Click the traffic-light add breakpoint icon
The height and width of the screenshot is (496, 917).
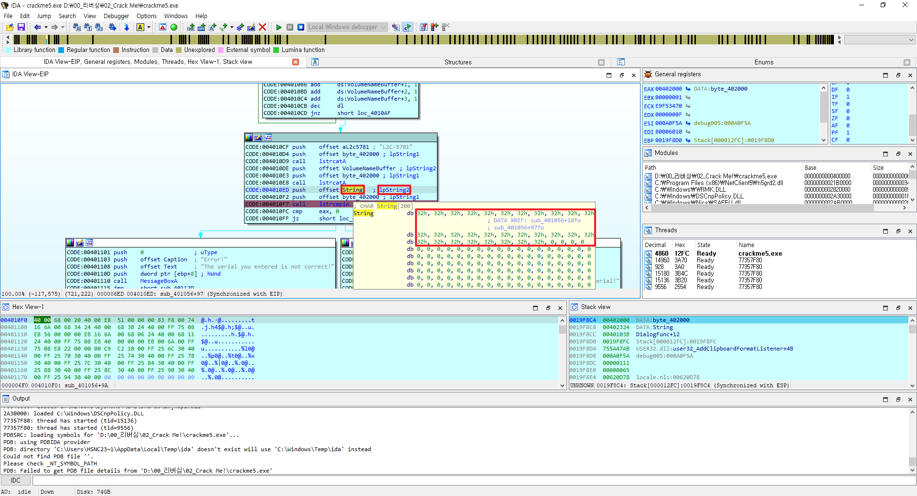click(x=434, y=27)
